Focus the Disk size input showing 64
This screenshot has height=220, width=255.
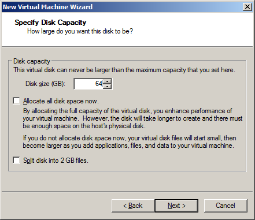(88, 84)
